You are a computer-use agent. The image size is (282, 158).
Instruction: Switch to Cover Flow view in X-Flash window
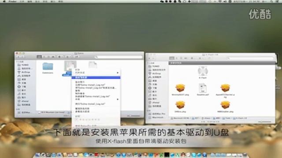186,58
